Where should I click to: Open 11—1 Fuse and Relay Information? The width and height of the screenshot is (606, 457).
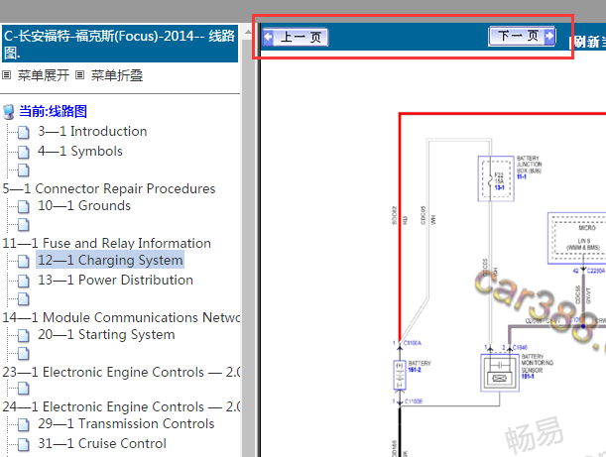107,243
